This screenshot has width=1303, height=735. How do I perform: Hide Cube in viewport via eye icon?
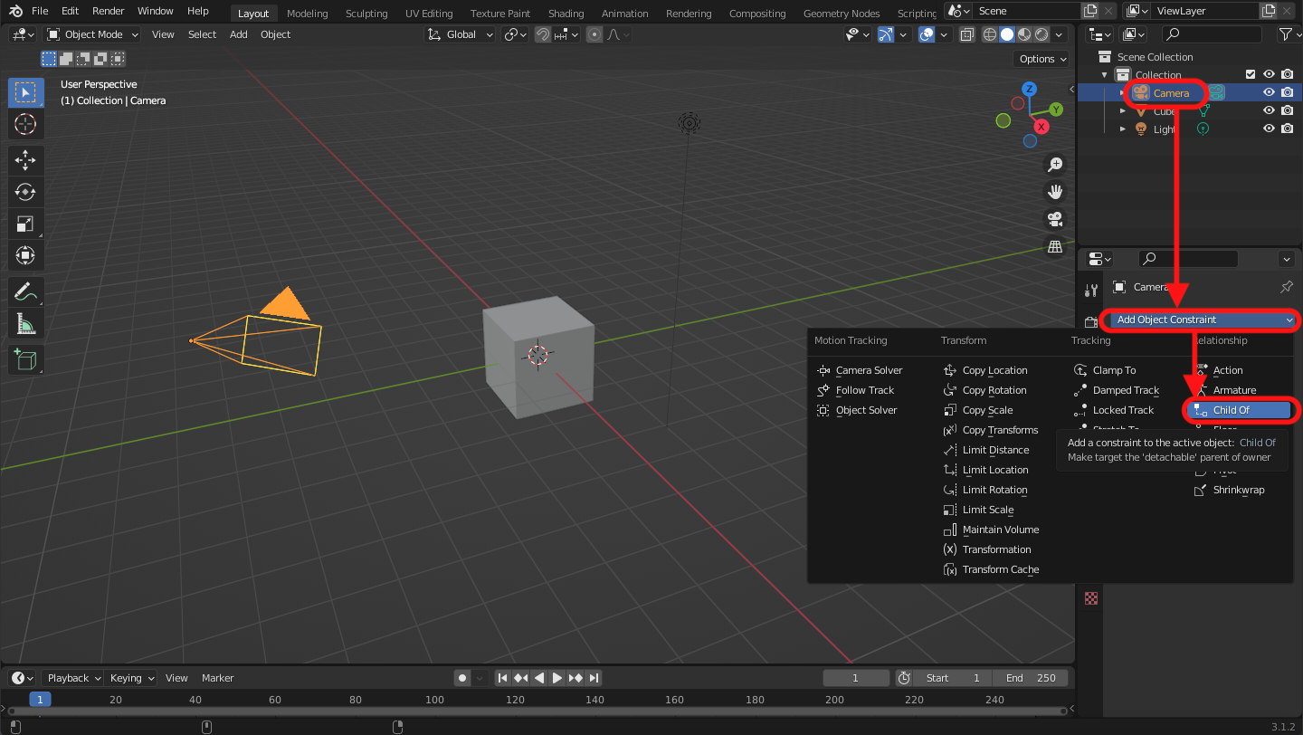tap(1269, 110)
